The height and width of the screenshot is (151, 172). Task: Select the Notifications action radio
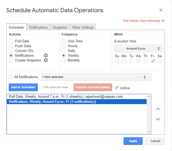pyautogui.click(x=11, y=55)
